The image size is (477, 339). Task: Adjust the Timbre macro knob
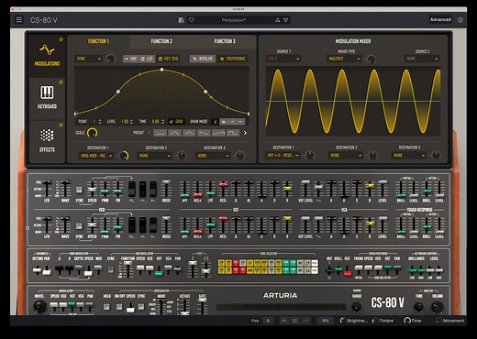coord(374,321)
